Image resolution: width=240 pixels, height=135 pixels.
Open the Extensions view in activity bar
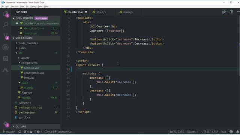click(6, 58)
